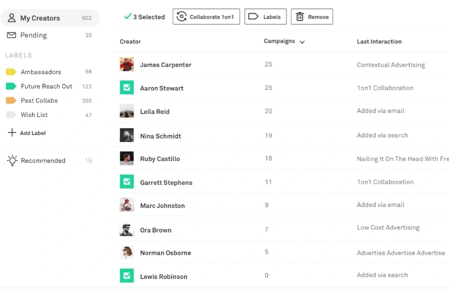This screenshot has height=289, width=449.
Task: Select Nina Schmidt's avatar thumbnail
Action: [127, 135]
